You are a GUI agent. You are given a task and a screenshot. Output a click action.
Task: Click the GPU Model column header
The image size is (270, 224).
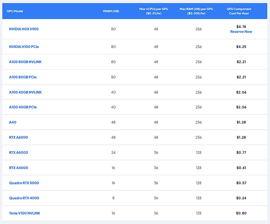[x=14, y=11]
